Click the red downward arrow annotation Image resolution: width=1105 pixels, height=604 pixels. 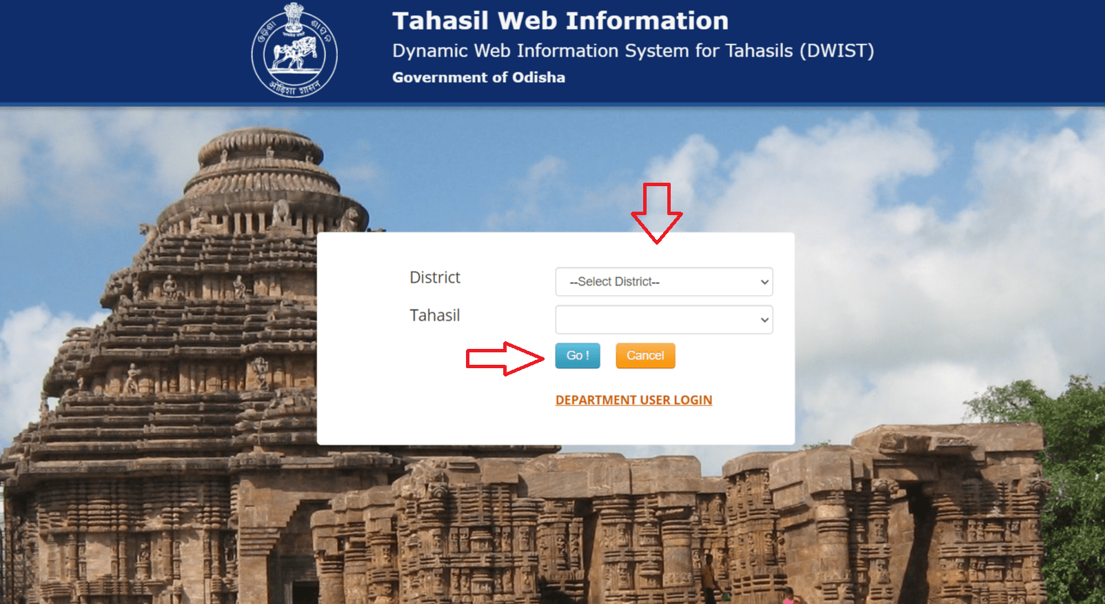pos(656,213)
